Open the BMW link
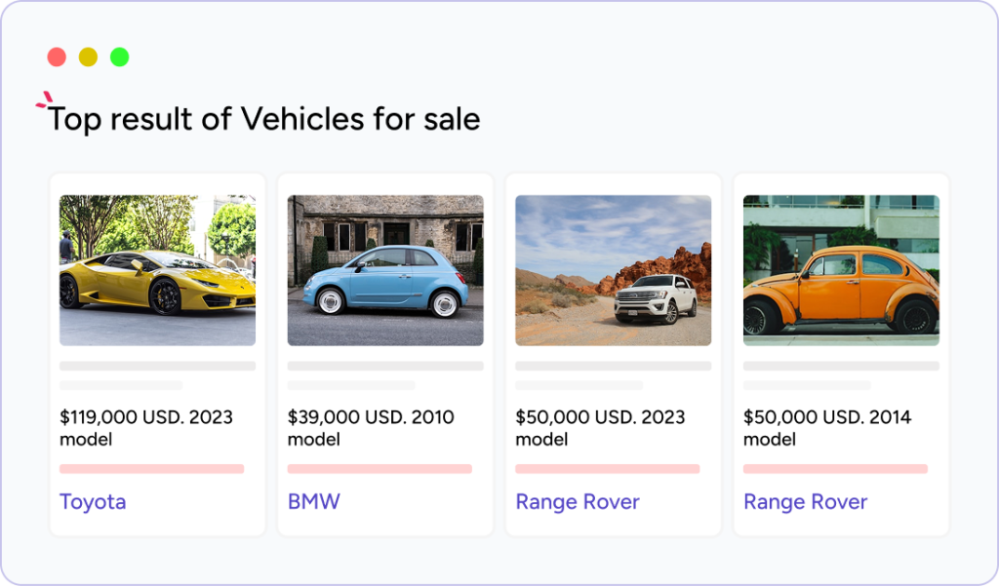The image size is (999, 586). pos(314,502)
